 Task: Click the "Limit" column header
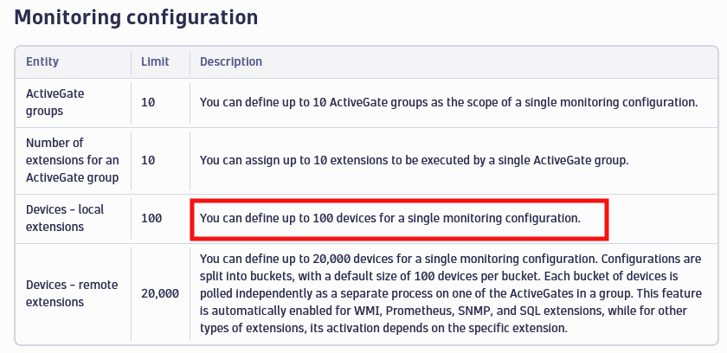point(155,62)
